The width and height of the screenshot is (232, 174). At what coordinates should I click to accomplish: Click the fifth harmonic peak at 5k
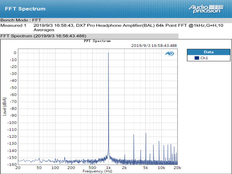(x=146, y=134)
